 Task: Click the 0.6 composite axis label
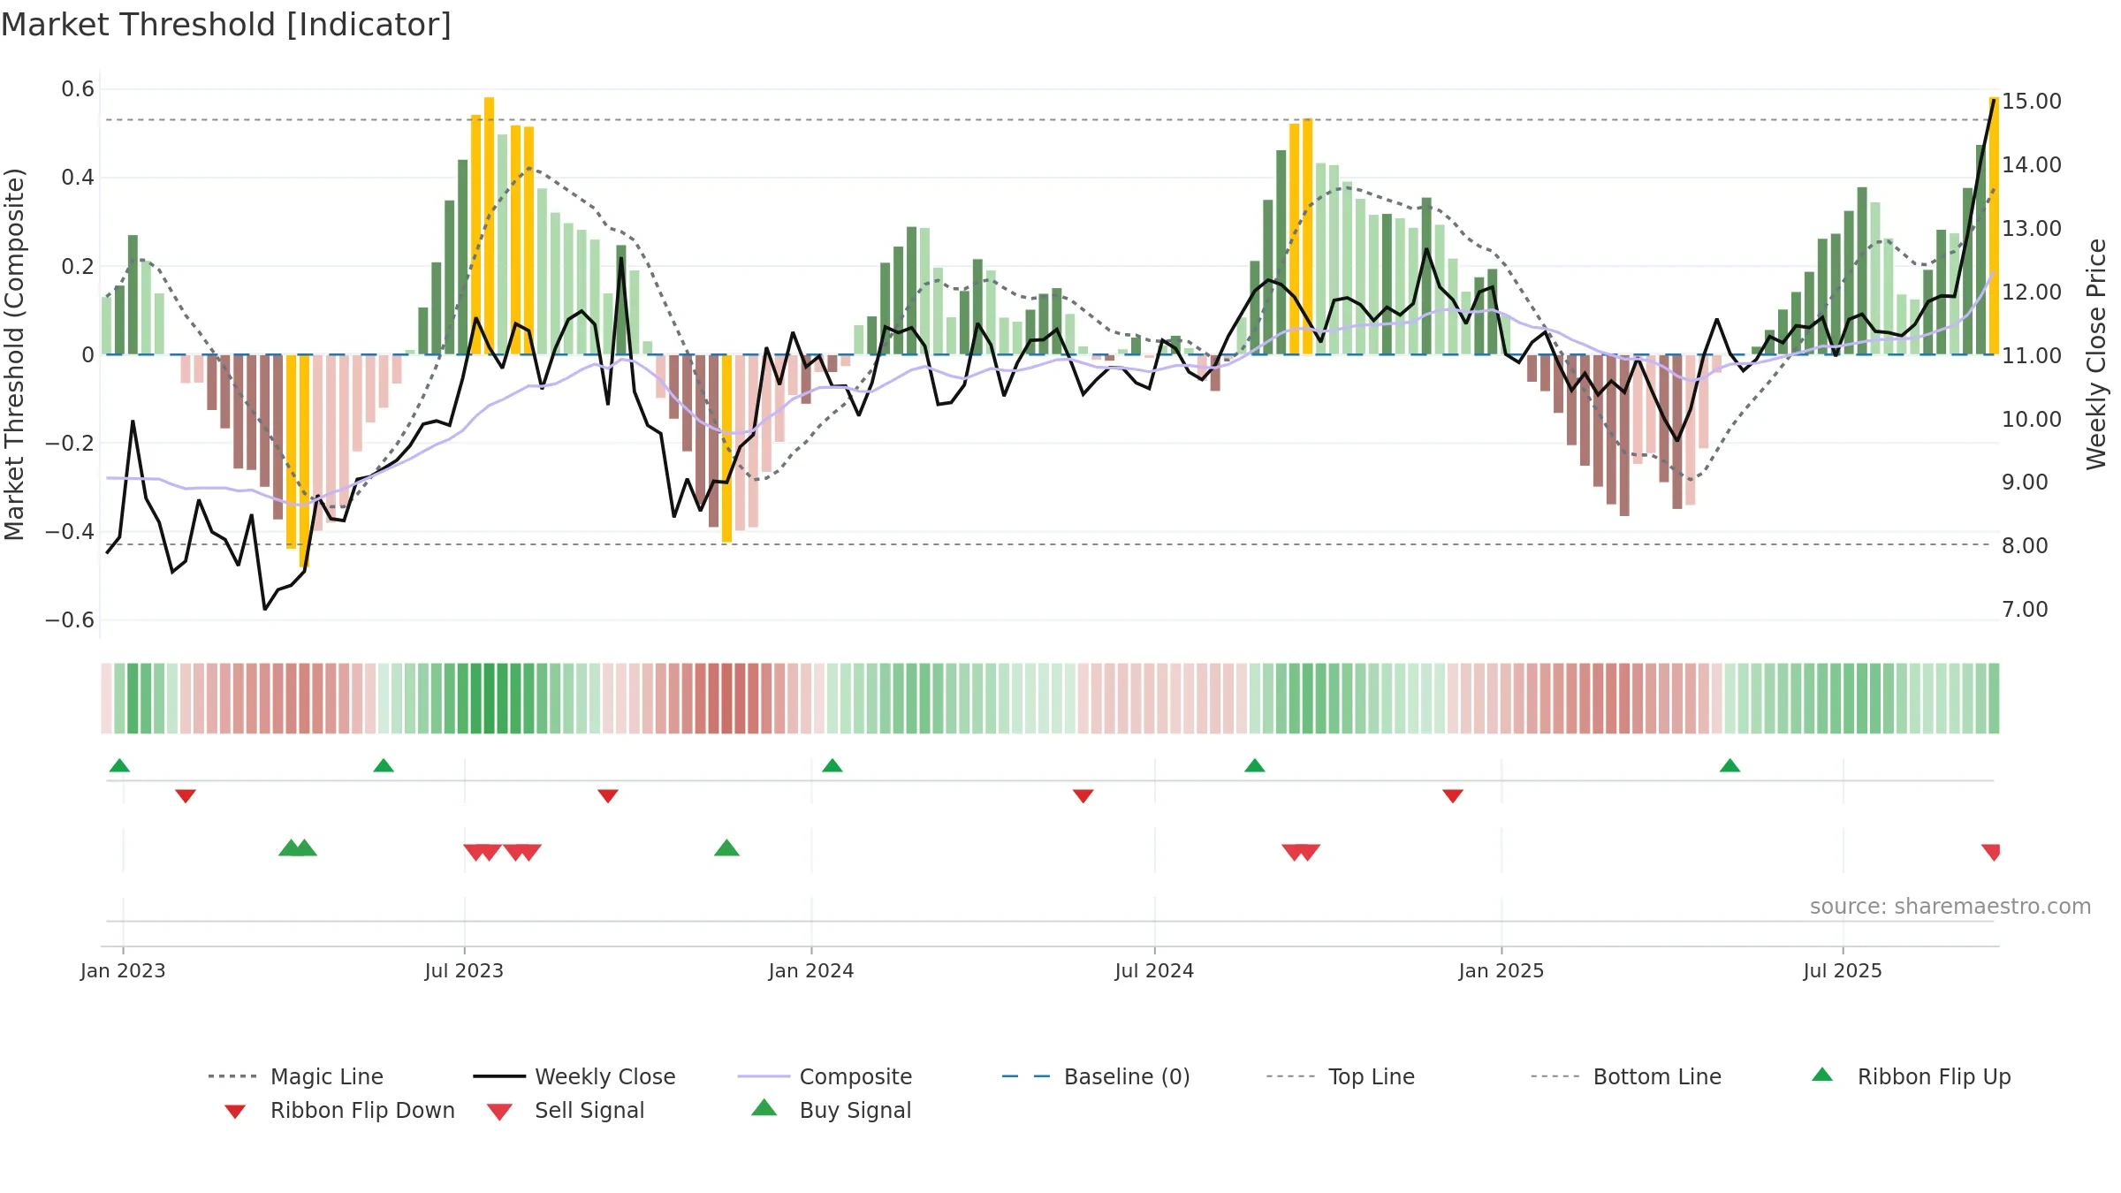pos(78,89)
